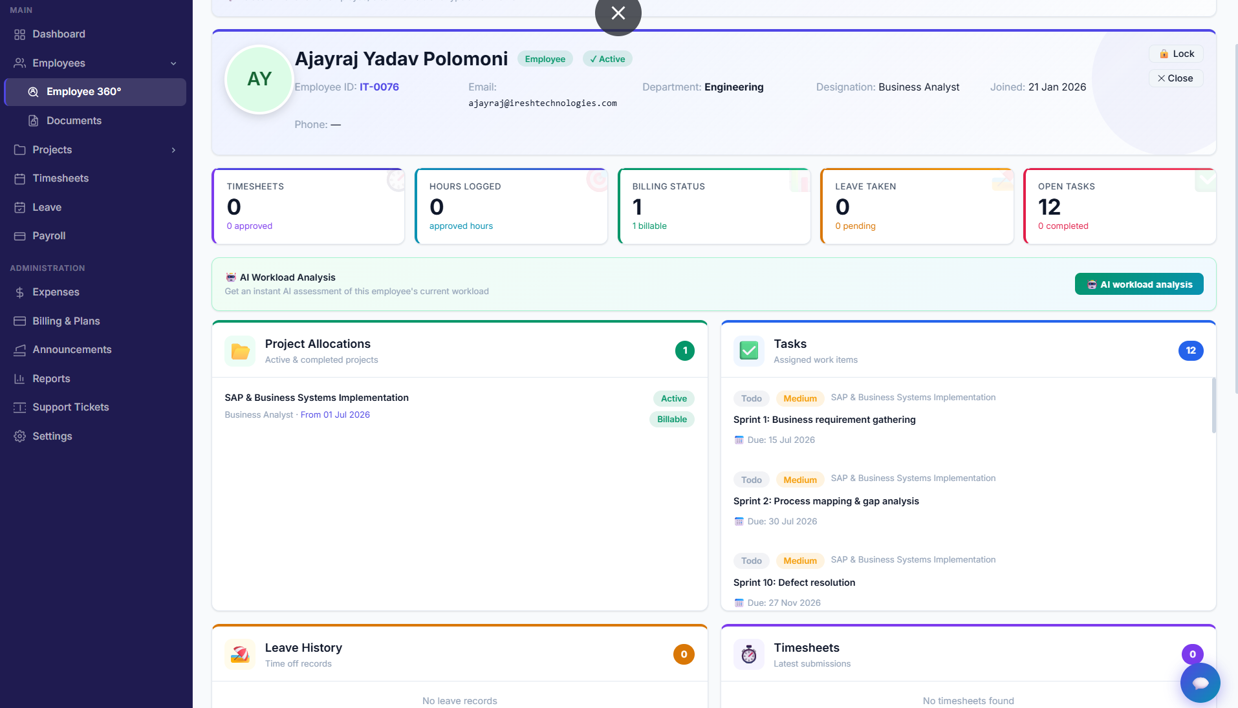
Task: Click the email ajayraj@ireshtechnologies.com
Action: click(542, 103)
